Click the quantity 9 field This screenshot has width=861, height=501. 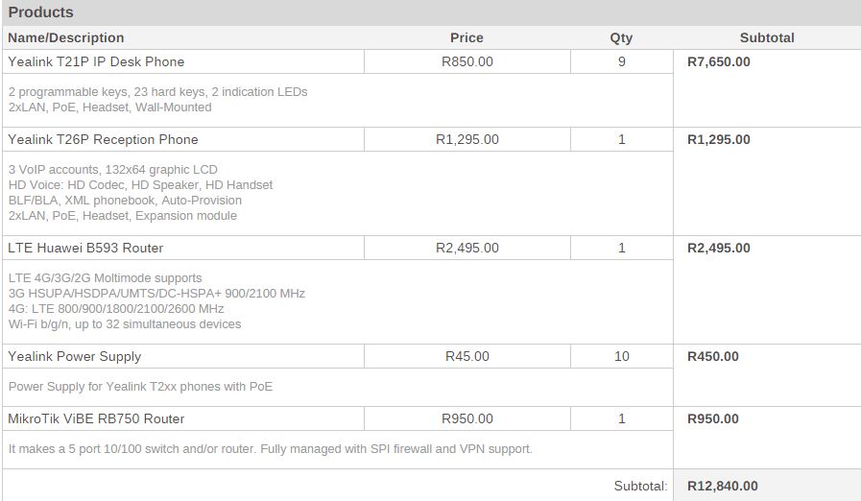[x=621, y=61]
